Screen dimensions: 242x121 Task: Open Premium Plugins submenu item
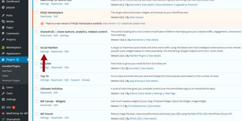11,80
